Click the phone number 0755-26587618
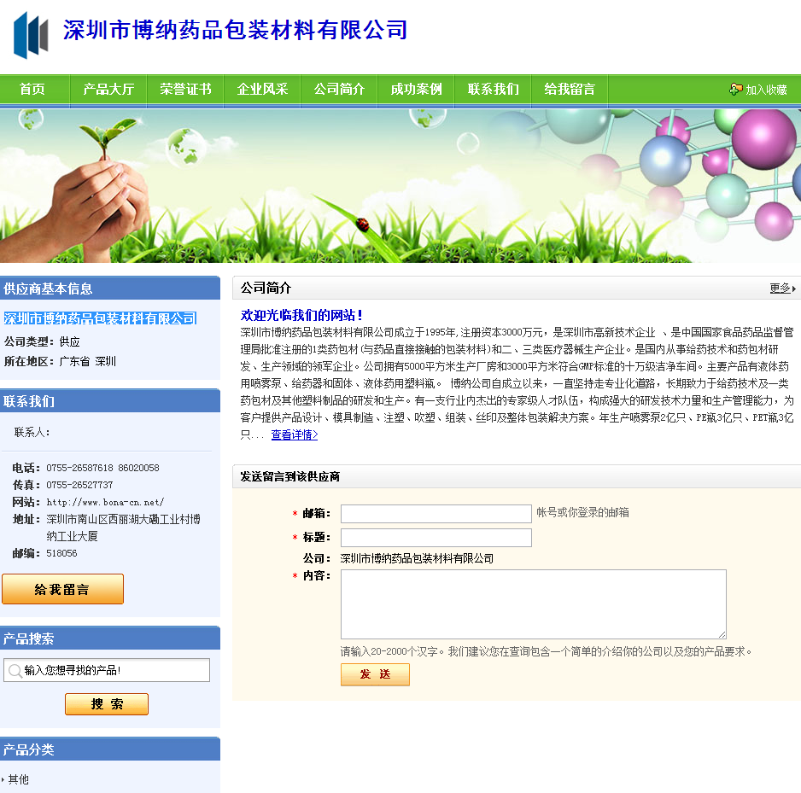The image size is (801, 793). coord(79,468)
